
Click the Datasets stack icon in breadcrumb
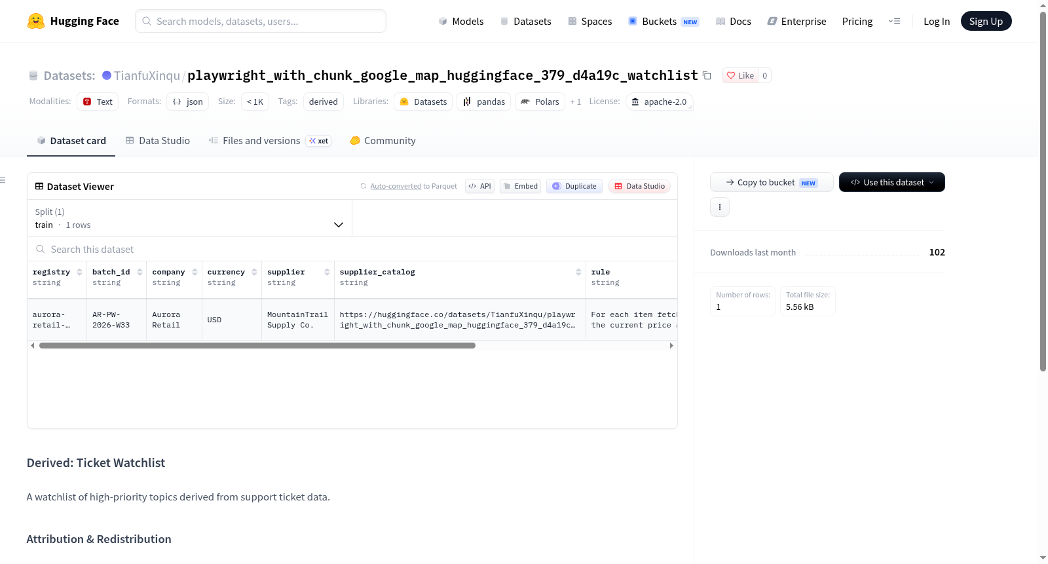pos(33,75)
